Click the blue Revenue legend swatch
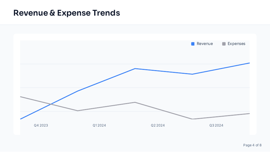Screen dimensions: 270x152 tap(193, 44)
